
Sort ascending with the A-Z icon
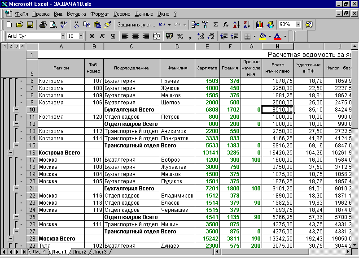236,25
